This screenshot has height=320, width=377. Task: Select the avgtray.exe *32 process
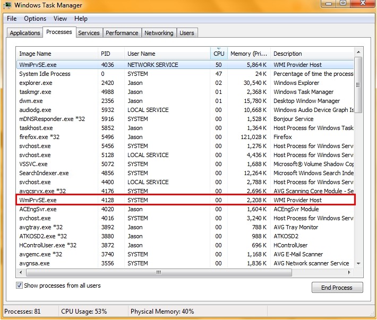click(x=185, y=227)
